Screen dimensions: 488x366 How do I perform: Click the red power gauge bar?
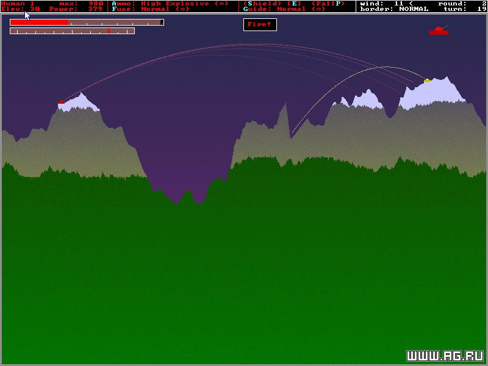point(87,22)
